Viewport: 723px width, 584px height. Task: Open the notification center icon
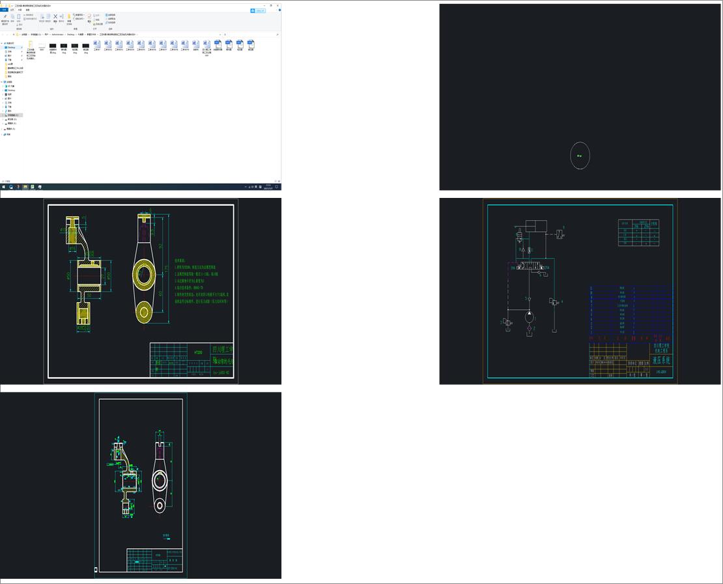click(277, 187)
